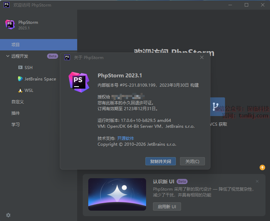
Task: Open the 开源软件 link
Action: click(x=125, y=138)
